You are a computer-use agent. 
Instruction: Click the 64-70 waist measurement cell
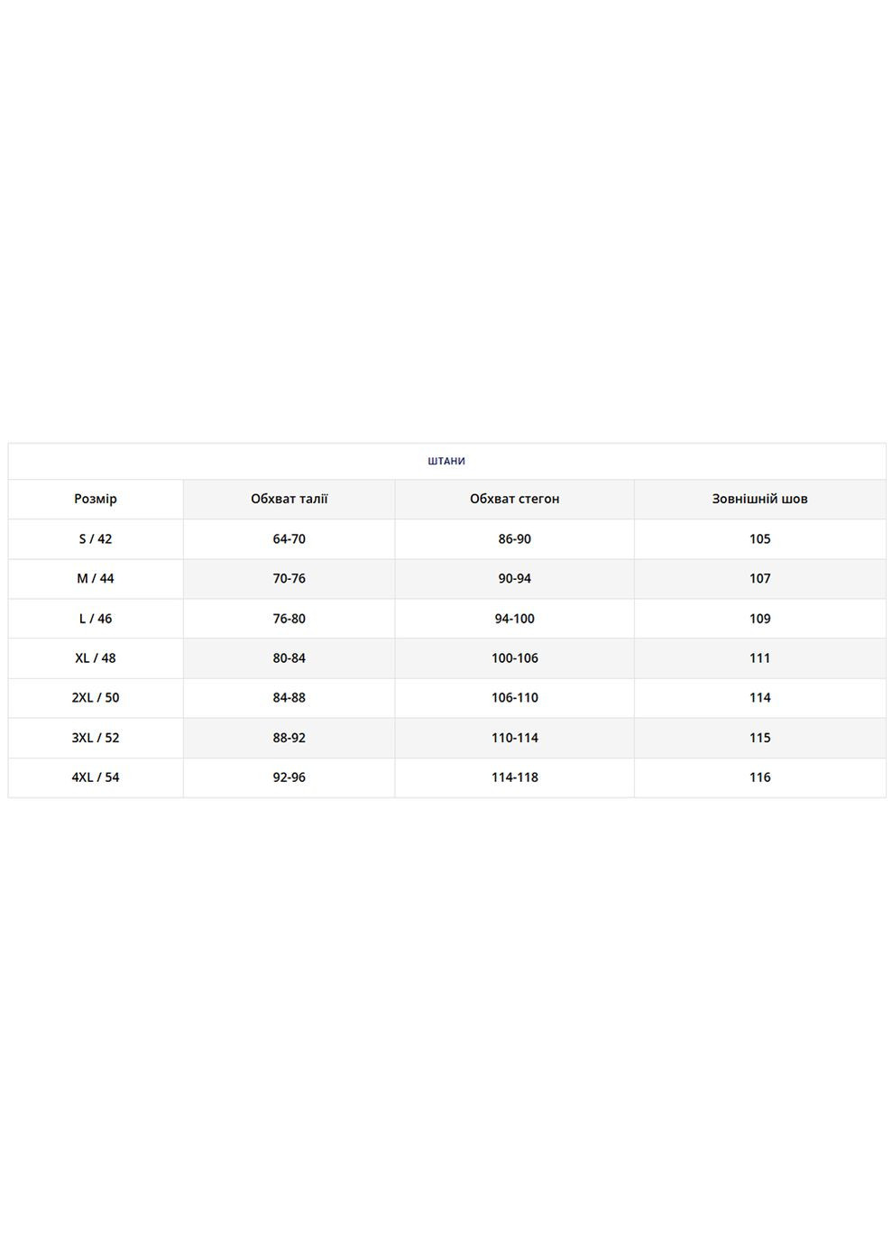coord(290,539)
